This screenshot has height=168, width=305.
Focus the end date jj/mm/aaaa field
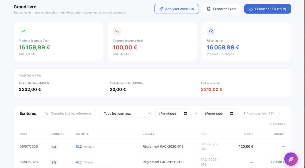coord(219,113)
